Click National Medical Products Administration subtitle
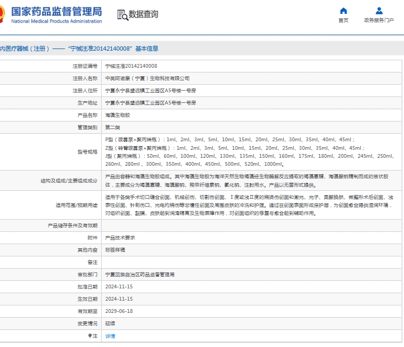404x347 pixels. [x=56, y=21]
